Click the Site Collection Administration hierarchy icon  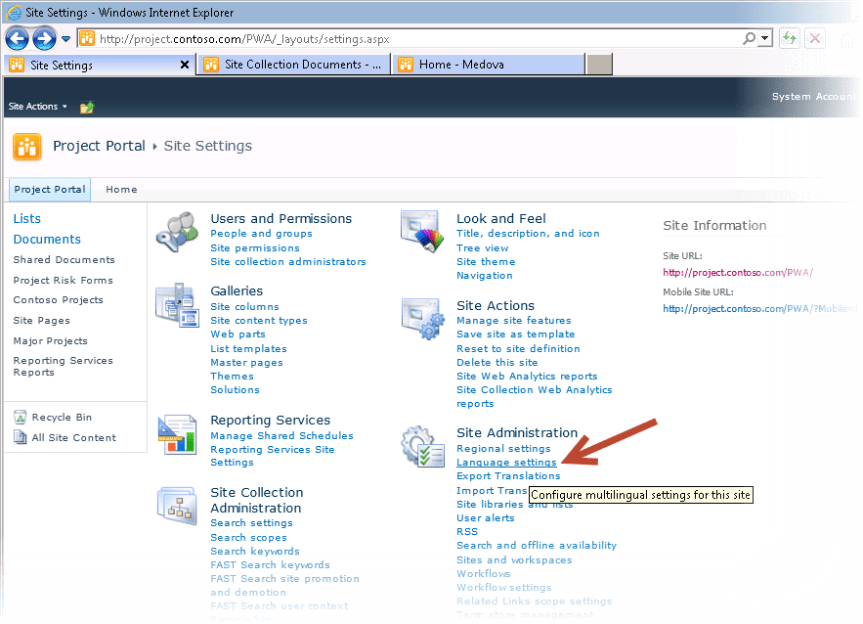pos(177,506)
